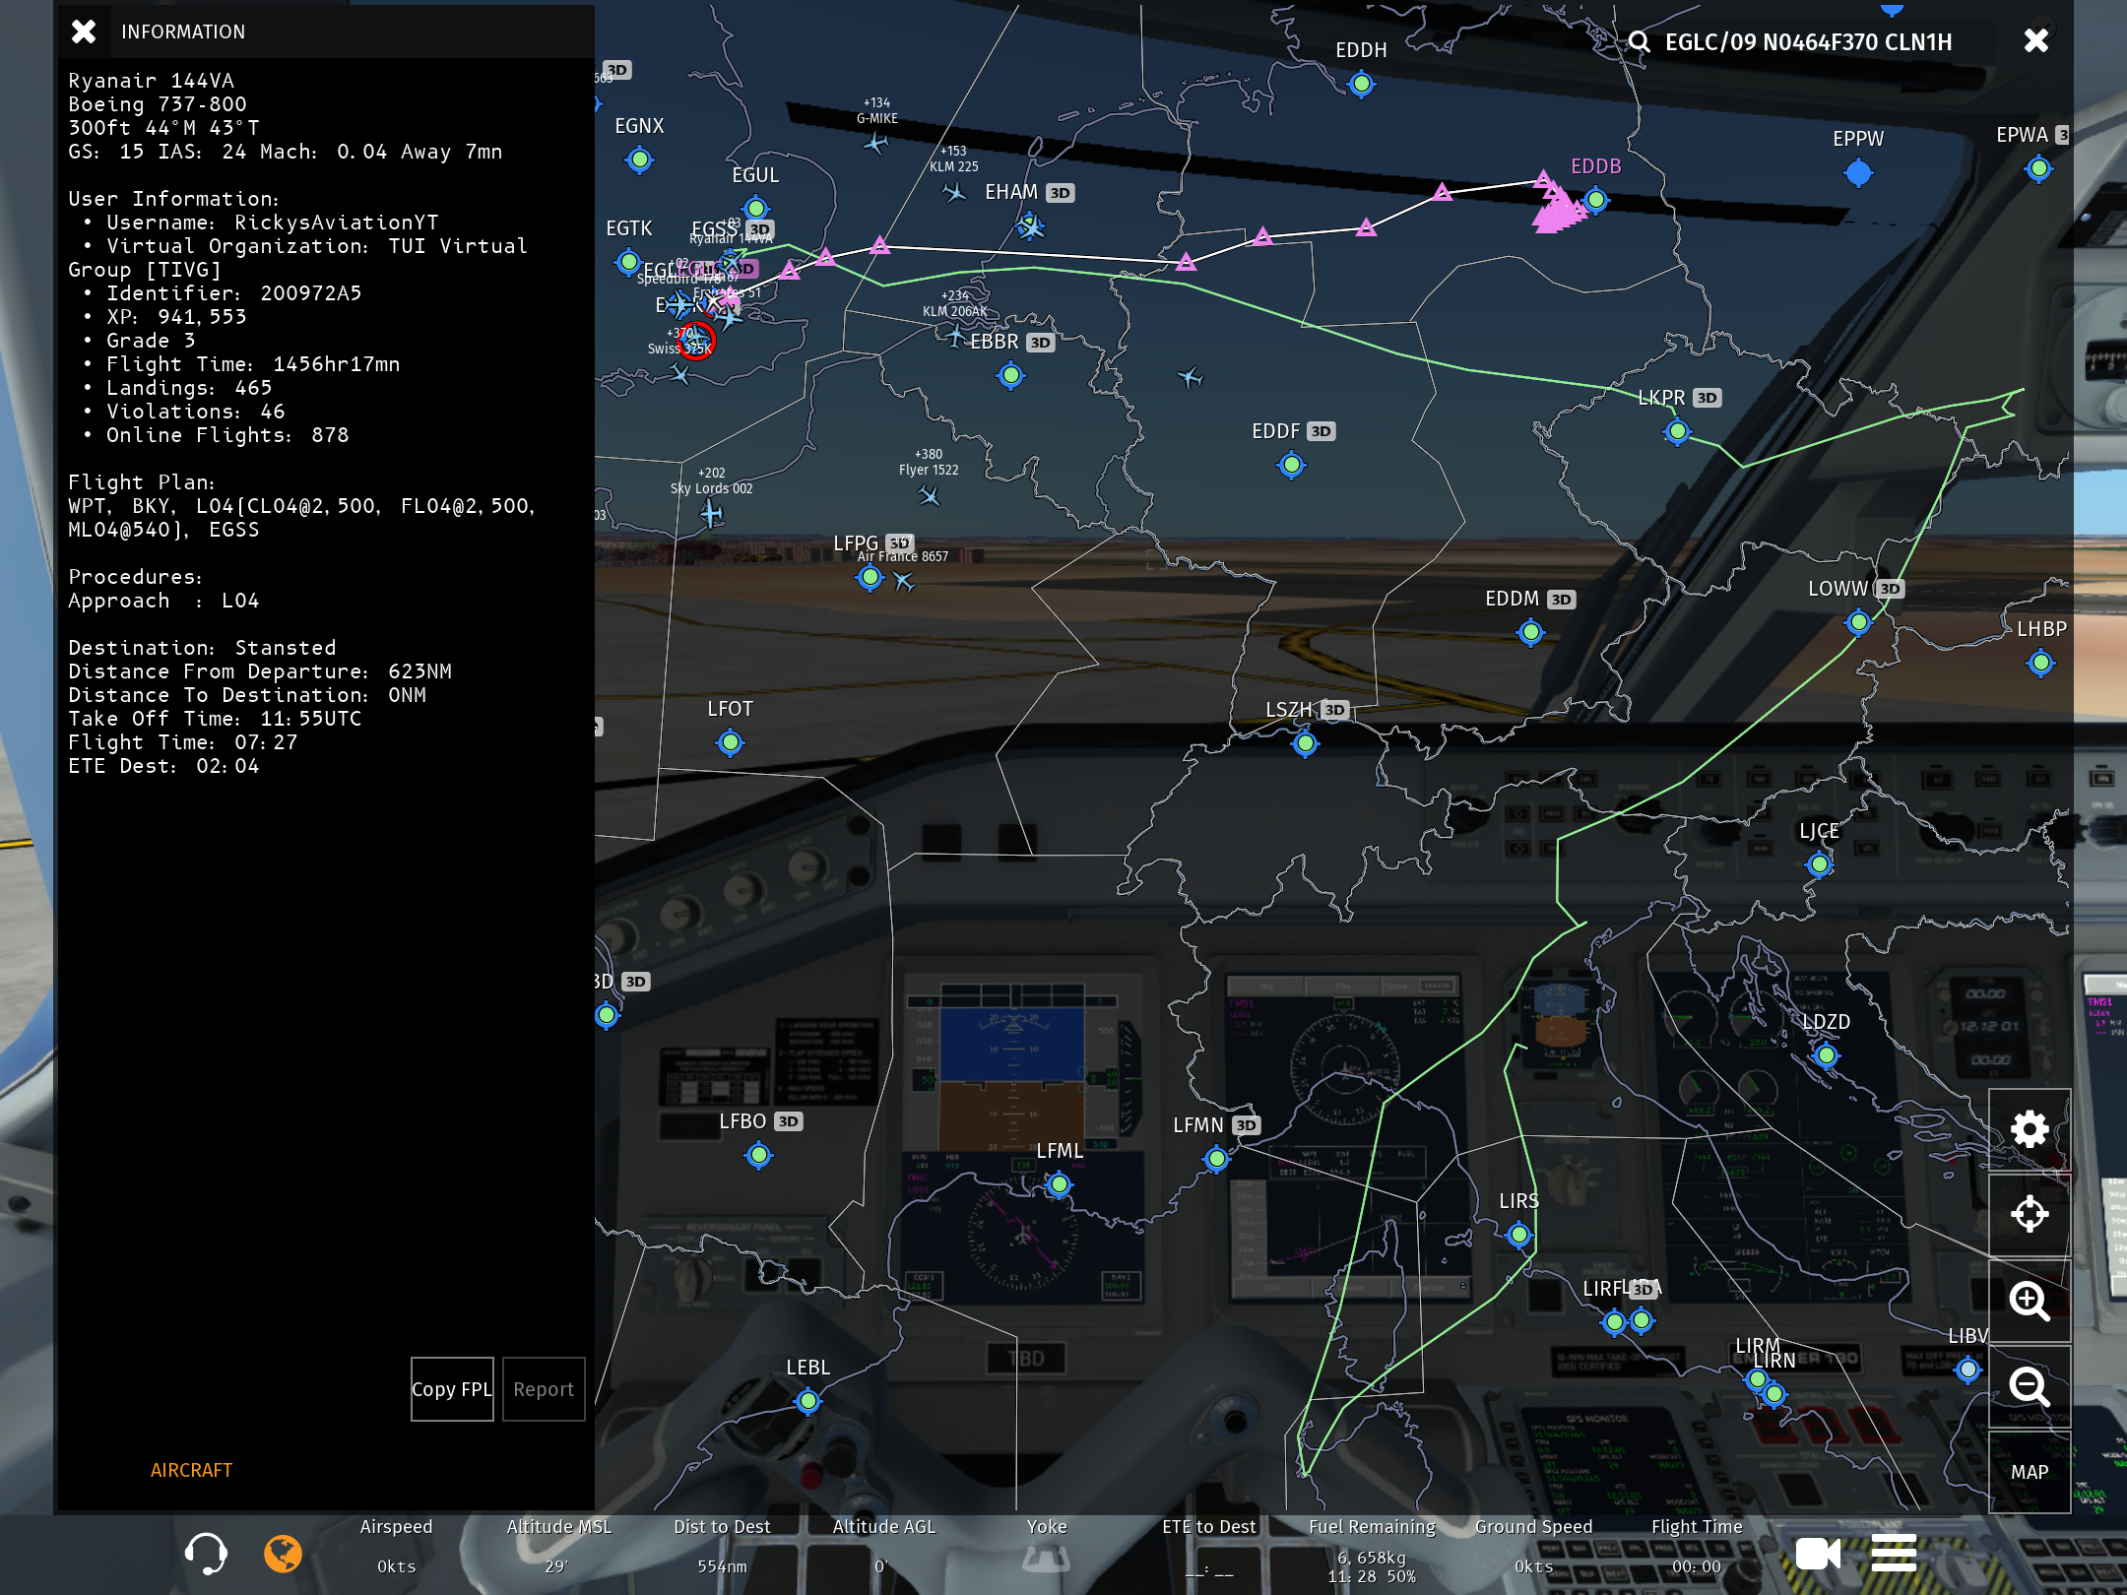Center map on aircraft crosshair icon
The height and width of the screenshot is (1595, 2127).
(2029, 1214)
